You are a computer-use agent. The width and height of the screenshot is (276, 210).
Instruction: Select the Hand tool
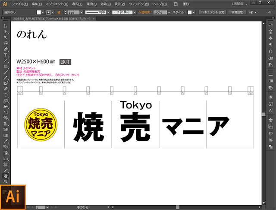(6, 176)
